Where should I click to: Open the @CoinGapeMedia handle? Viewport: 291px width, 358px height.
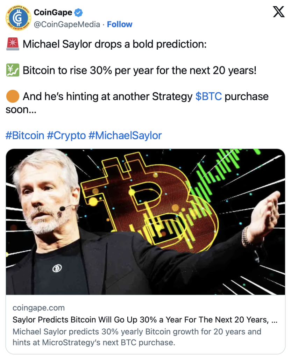67,24
